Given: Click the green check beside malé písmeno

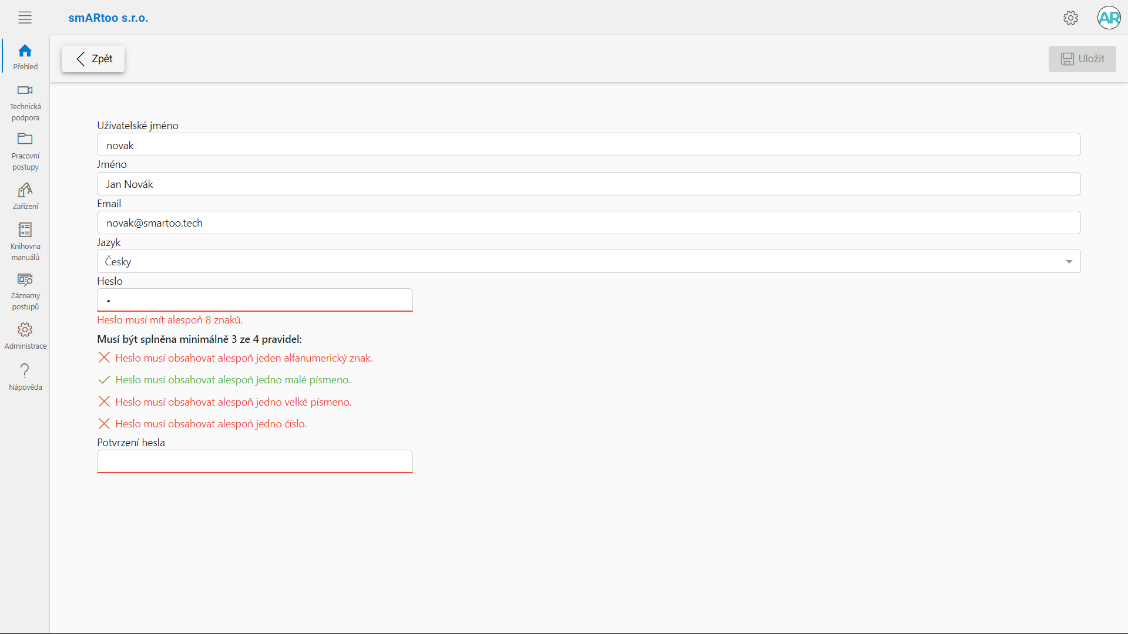Looking at the screenshot, I should pyautogui.click(x=104, y=380).
